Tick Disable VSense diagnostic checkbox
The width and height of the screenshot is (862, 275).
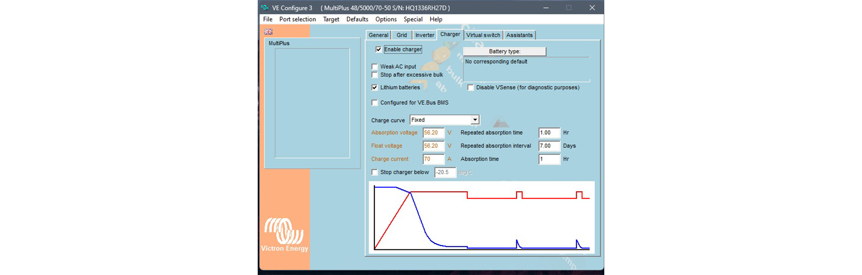(471, 88)
